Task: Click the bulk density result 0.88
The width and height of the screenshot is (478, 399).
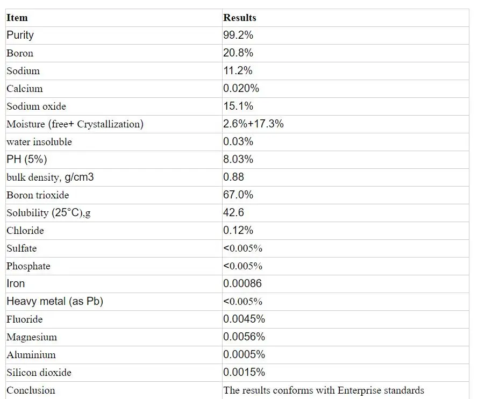Action: (233, 177)
